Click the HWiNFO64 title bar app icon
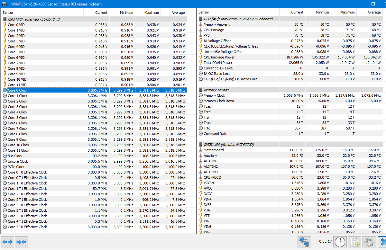 point(4,4)
